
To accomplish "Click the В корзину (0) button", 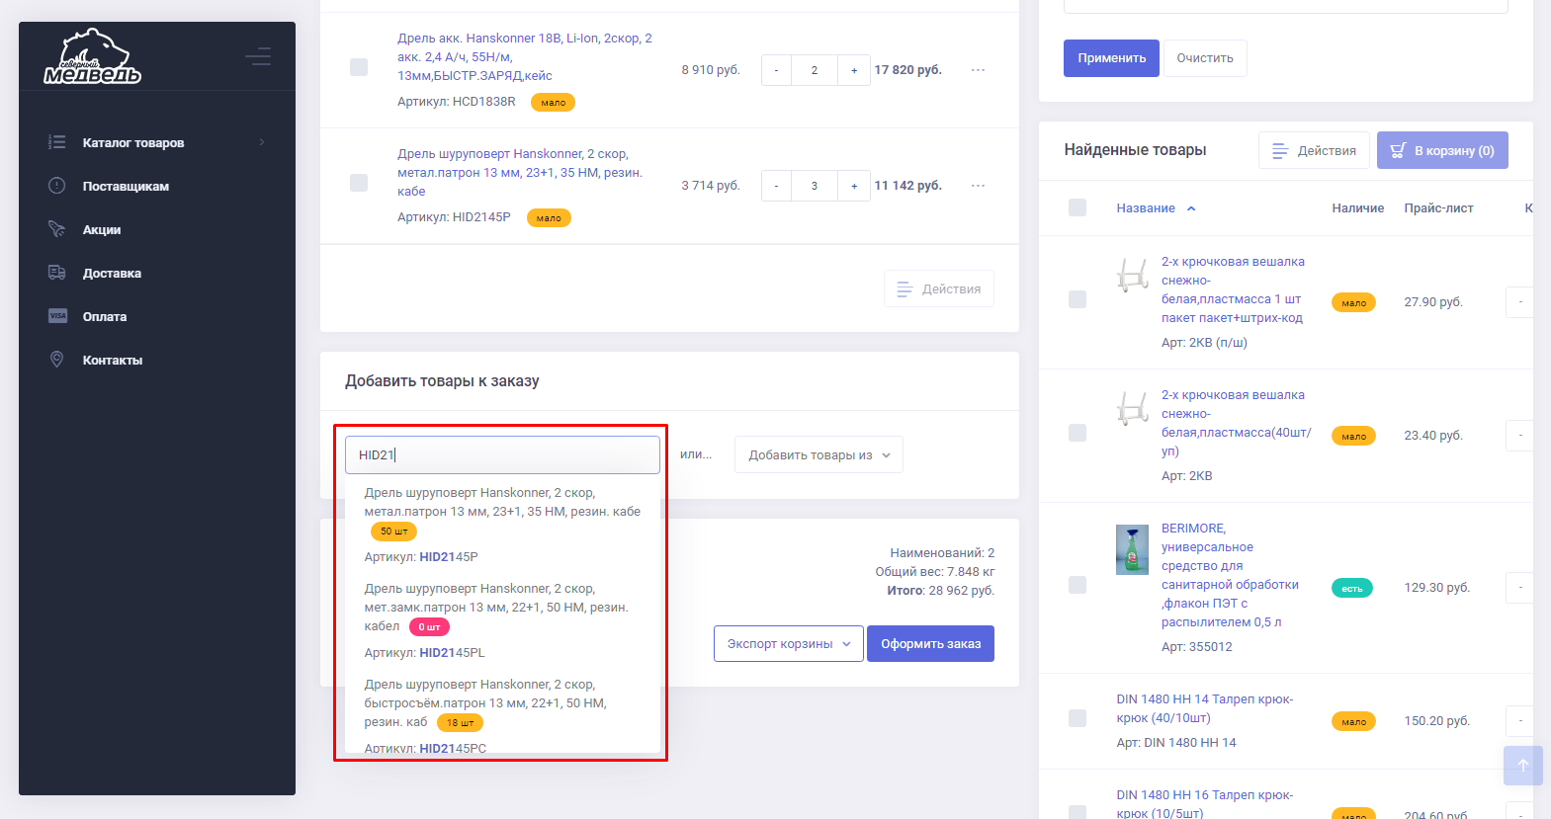I will point(1442,150).
